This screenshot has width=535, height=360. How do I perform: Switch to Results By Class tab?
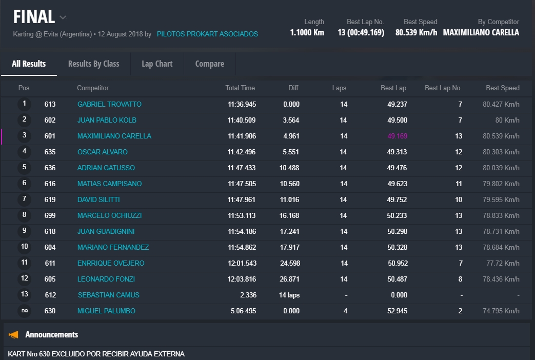(93, 64)
